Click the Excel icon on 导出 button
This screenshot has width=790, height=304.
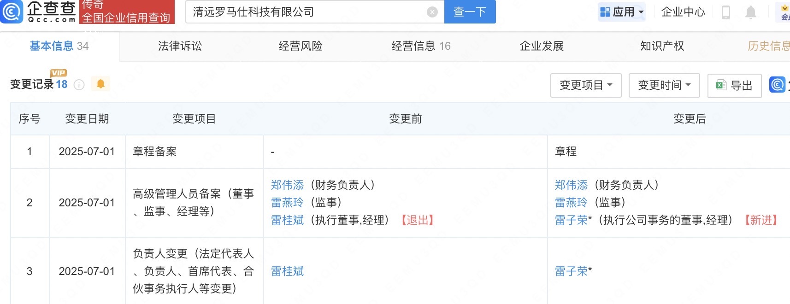click(721, 85)
